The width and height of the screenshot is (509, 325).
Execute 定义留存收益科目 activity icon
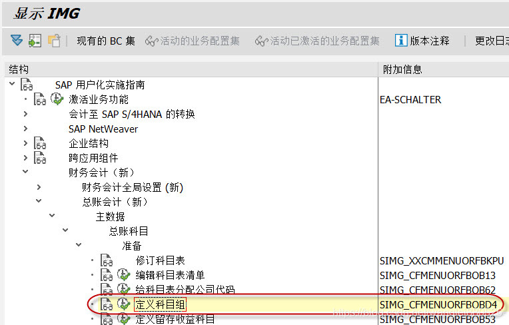coord(123,318)
